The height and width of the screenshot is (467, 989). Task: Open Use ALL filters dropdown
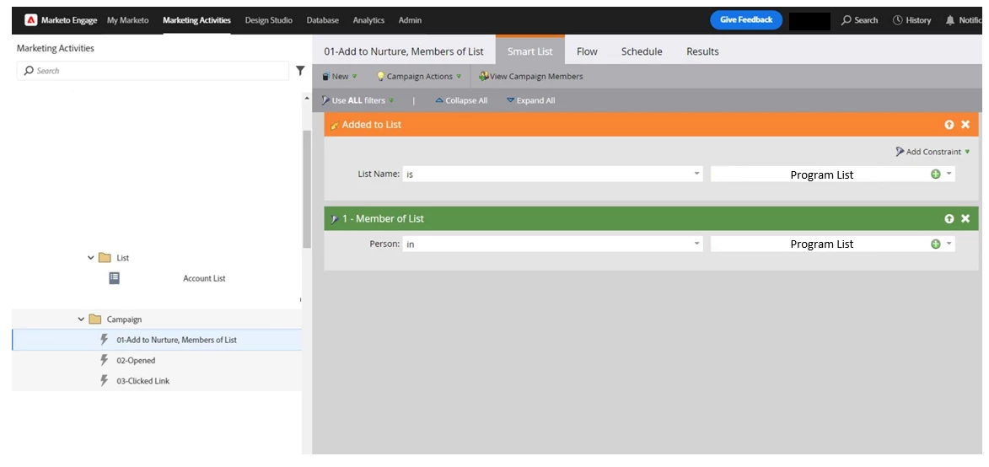[x=357, y=100]
